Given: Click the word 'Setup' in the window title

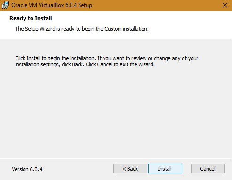Looking at the screenshot, I should [85, 5].
